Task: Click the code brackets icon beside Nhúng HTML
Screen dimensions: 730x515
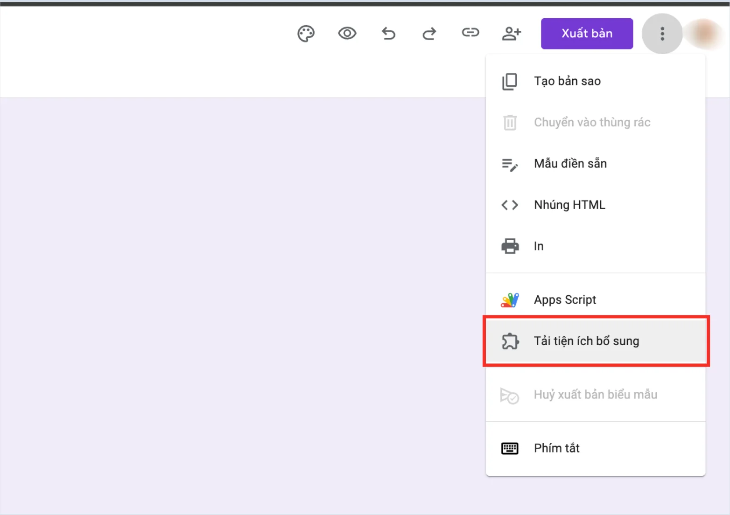Action: coord(510,205)
